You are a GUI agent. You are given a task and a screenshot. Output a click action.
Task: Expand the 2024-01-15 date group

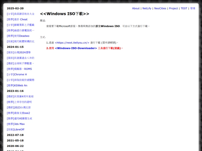coord(15,47)
